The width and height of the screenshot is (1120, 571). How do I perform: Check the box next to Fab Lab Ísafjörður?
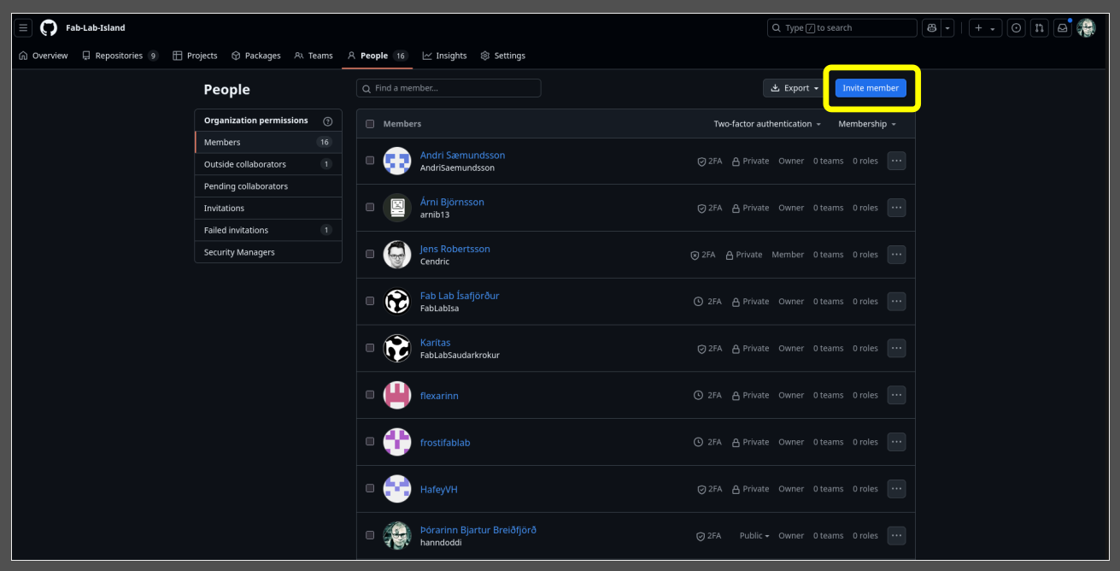point(370,301)
